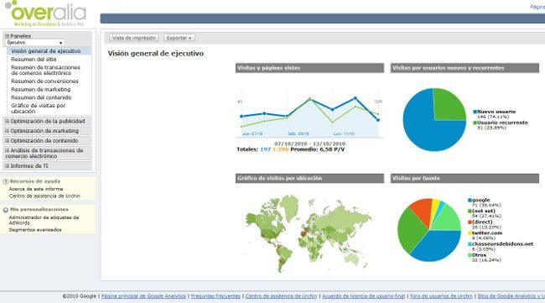The width and height of the screenshot is (545, 303).
Task: Expand Optimización de contenido section
Action: [48, 140]
